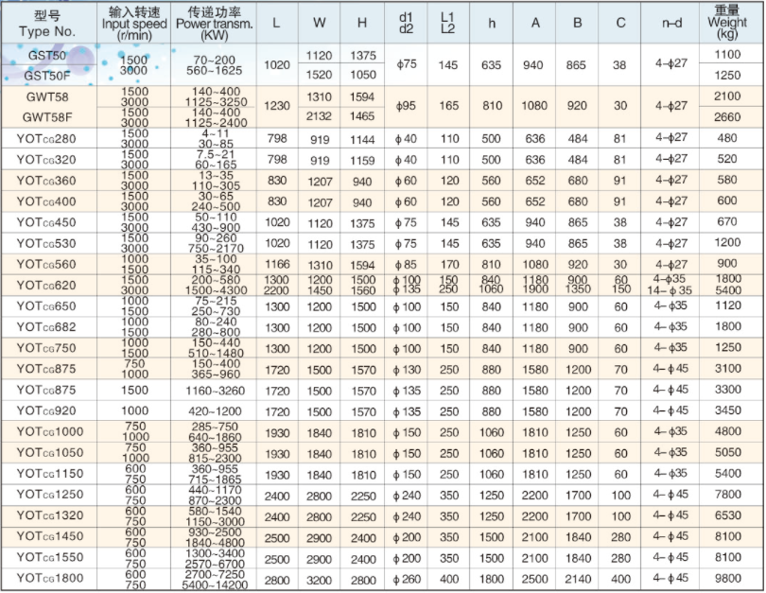766x593 pixels.
Task: Select the YOTCG682 type cell
Action: tap(47, 327)
